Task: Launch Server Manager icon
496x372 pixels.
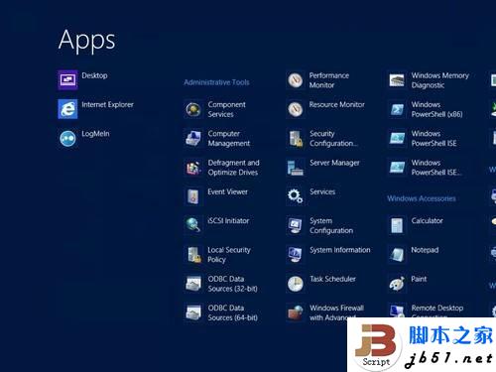Action: coord(295,168)
